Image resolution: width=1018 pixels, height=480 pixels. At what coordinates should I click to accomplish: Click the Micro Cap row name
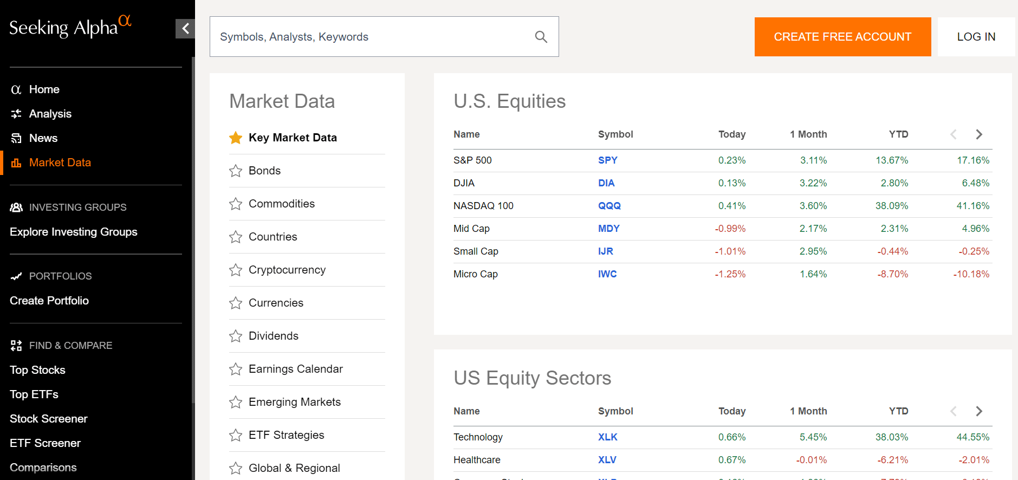tap(476, 274)
